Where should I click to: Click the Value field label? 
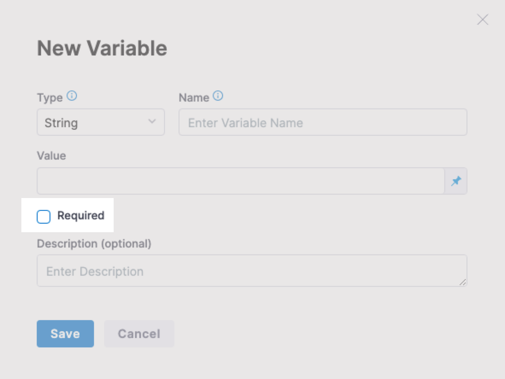click(51, 156)
